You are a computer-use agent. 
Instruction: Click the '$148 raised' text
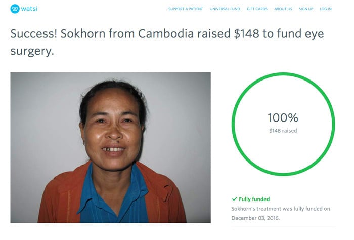[x=283, y=131]
